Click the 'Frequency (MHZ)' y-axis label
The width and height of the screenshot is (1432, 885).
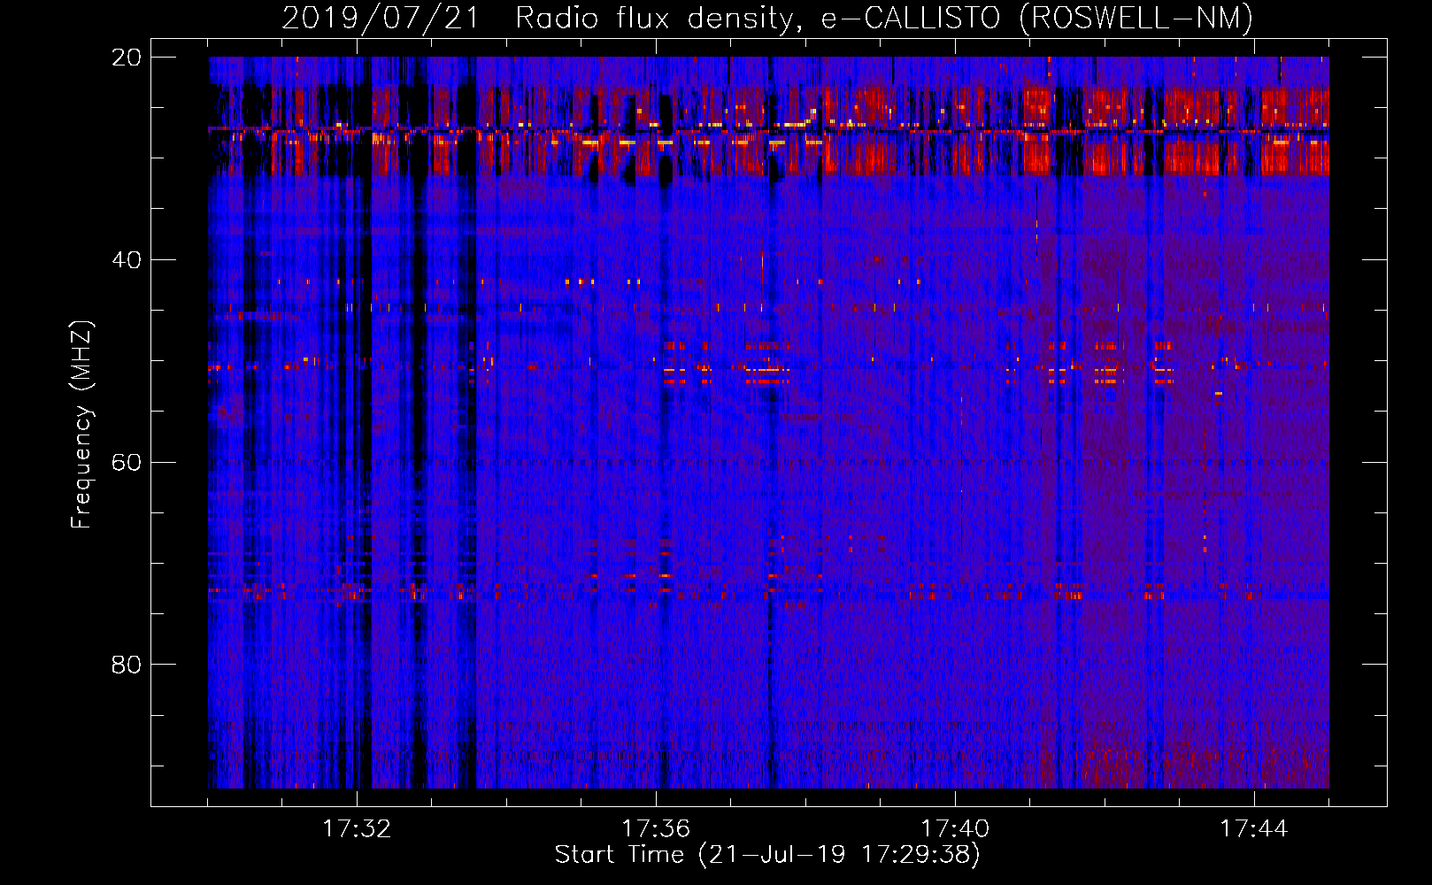pyautogui.click(x=81, y=425)
